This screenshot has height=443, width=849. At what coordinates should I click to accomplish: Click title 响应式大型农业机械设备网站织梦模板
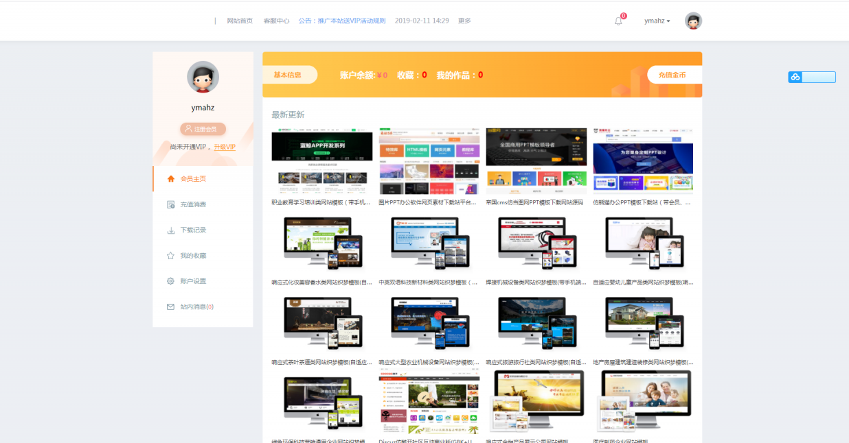pyautogui.click(x=429, y=362)
